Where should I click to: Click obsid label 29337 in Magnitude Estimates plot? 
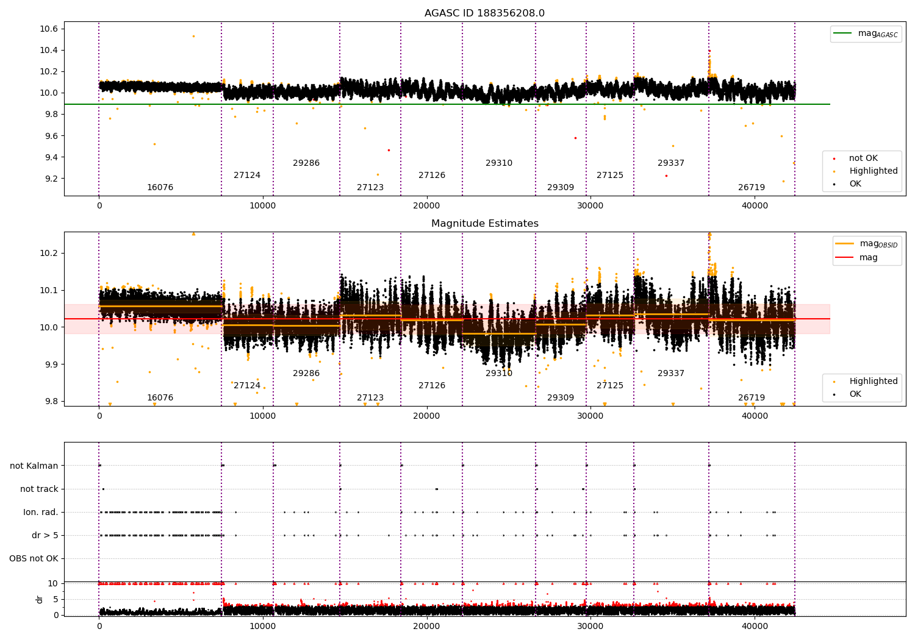tap(671, 374)
